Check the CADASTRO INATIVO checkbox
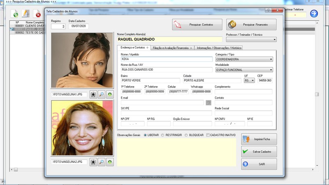Image resolution: width=329 pixels, height=185 pixels. pos(208,135)
